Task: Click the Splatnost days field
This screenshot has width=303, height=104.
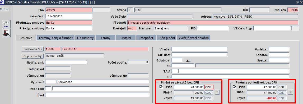Action: (x=177, y=60)
